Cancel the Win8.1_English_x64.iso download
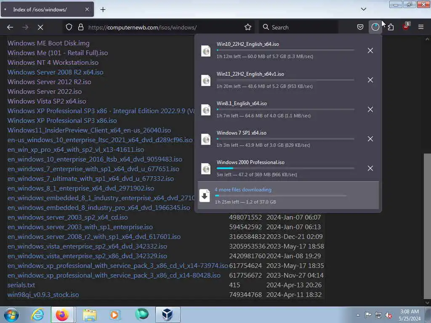Viewport: 431px width, 323px height. (370, 109)
